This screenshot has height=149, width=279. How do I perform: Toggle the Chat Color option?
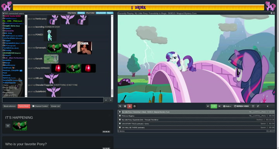(x=90, y=13)
